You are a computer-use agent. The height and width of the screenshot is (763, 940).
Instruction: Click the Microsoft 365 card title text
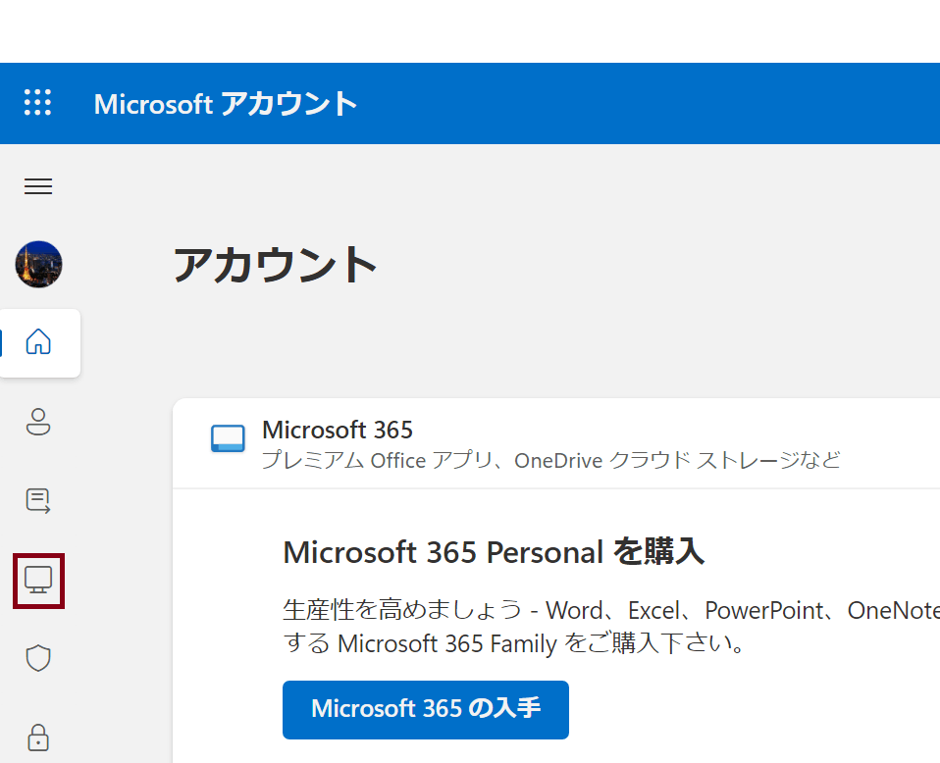[x=338, y=430]
